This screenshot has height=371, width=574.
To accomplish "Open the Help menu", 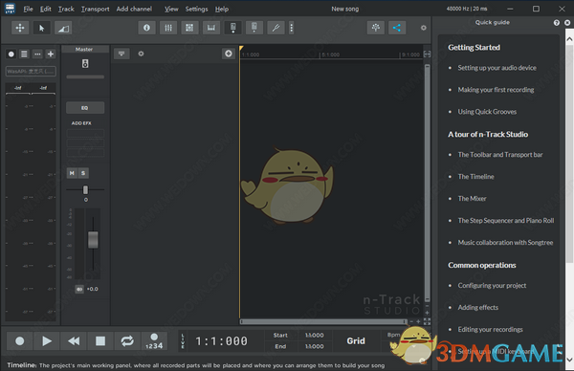I will [x=222, y=10].
